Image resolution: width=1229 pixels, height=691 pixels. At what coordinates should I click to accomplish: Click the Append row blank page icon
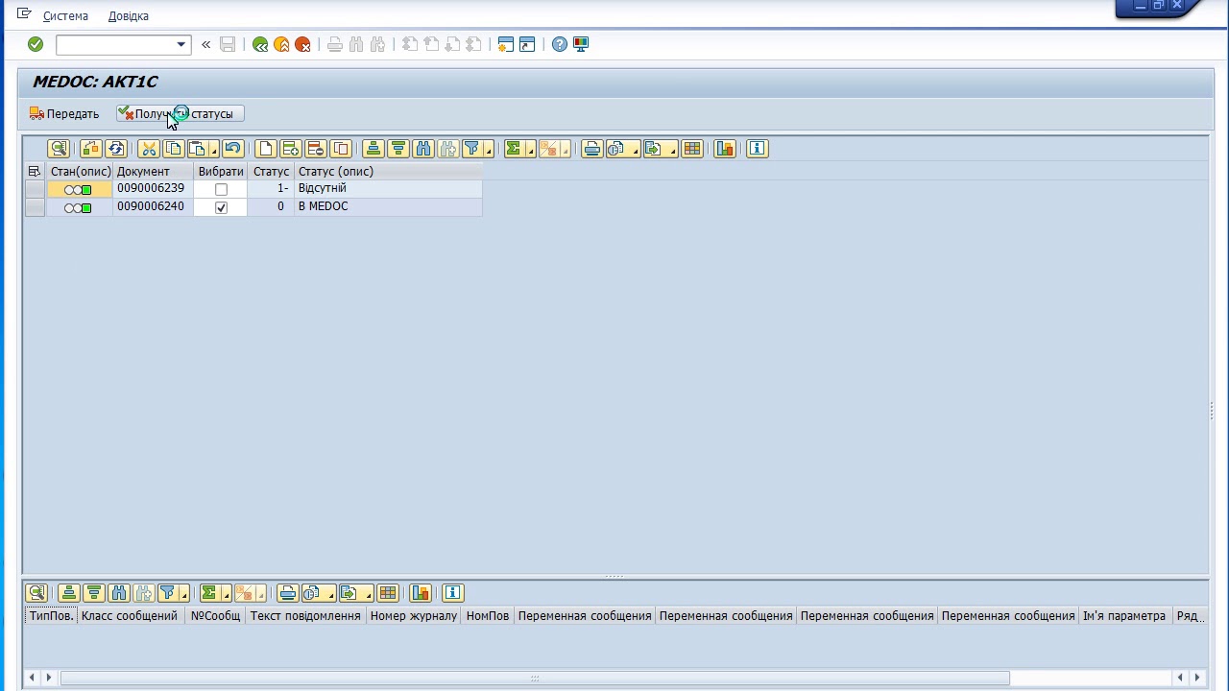(266, 149)
